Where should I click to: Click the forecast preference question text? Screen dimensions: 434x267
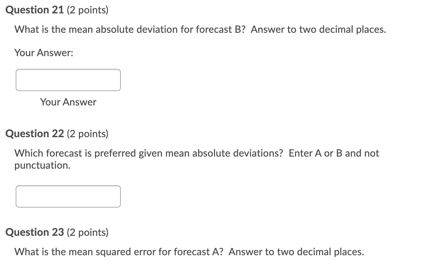196,153
